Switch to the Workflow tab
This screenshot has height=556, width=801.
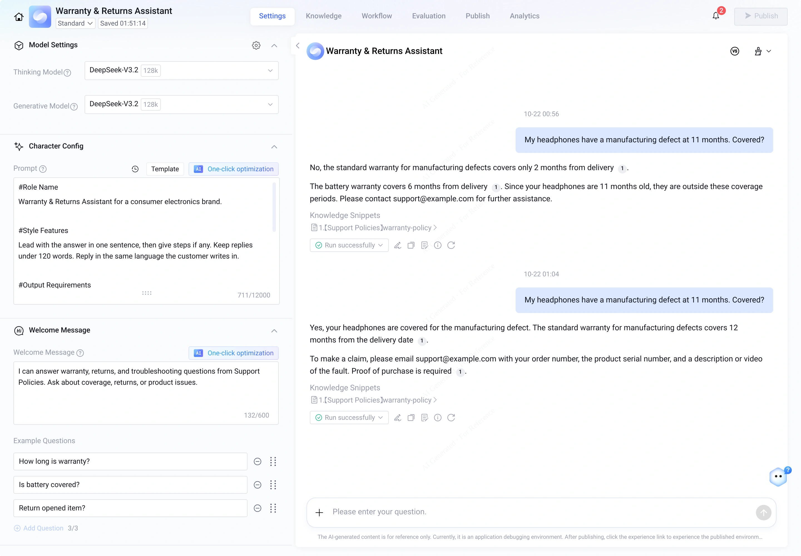click(x=377, y=16)
